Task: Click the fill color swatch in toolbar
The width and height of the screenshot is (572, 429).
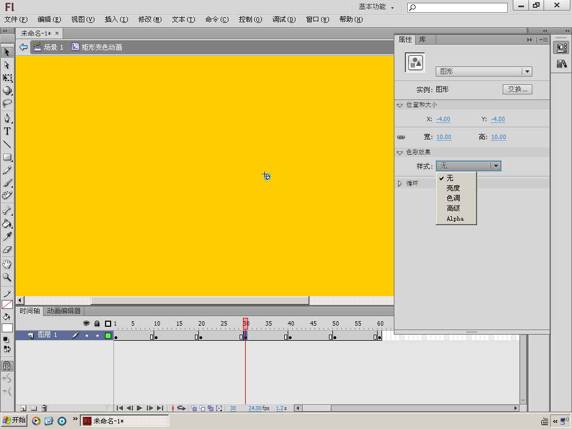Action: coord(7,328)
